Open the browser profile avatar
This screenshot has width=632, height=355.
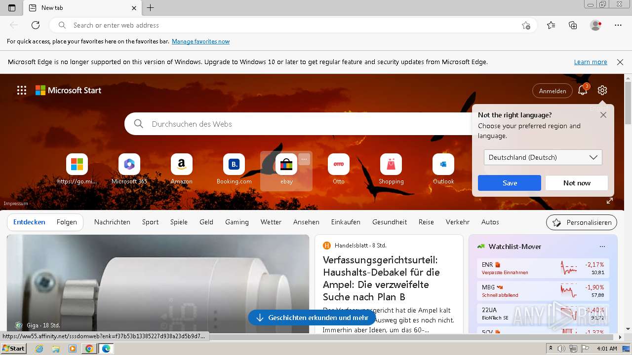click(596, 25)
